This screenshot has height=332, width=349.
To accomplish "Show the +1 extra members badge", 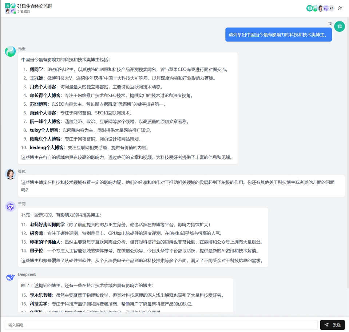I will tap(332, 8).
